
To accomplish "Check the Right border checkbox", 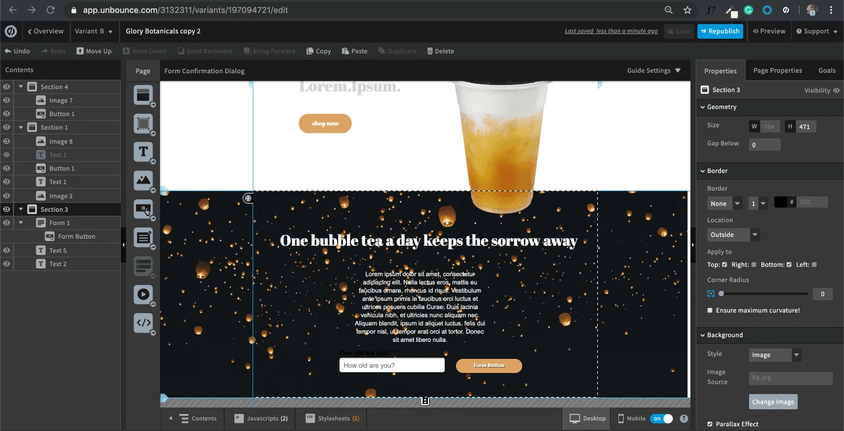I will pyautogui.click(x=754, y=264).
